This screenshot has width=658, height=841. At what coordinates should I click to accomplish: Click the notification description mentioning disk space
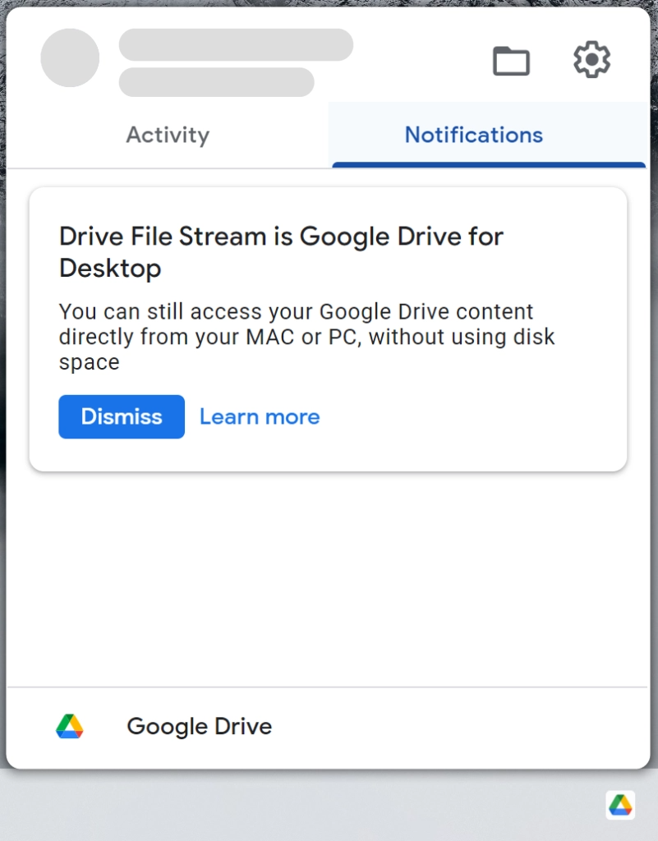point(306,337)
